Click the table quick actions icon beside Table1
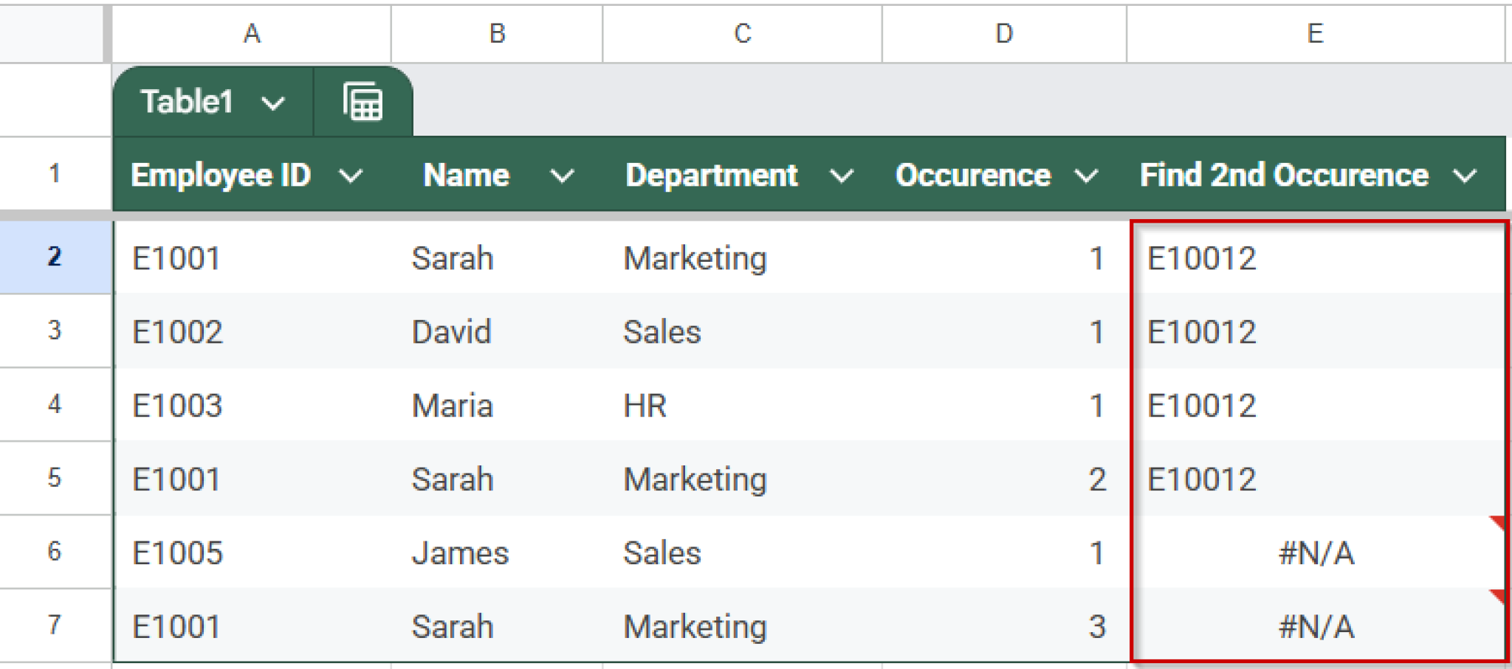Viewport: 1512px width, 669px height. (361, 102)
